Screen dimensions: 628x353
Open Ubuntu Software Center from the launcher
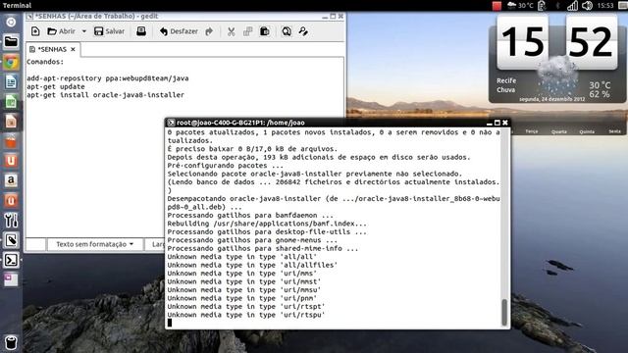pyautogui.click(x=11, y=141)
